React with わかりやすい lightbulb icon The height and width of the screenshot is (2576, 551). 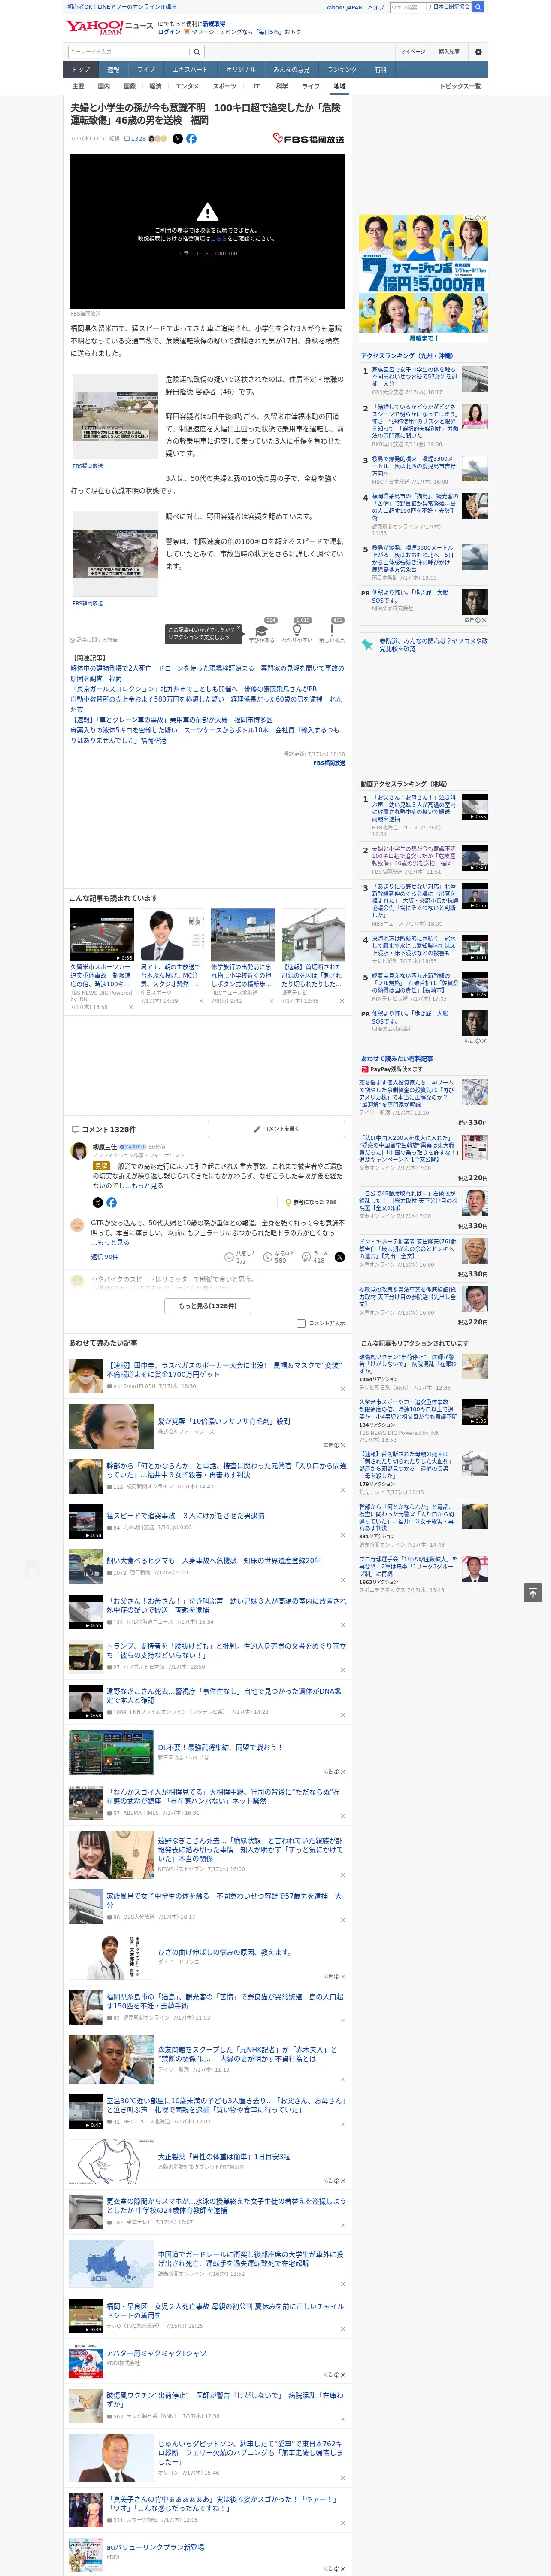pos(296,630)
